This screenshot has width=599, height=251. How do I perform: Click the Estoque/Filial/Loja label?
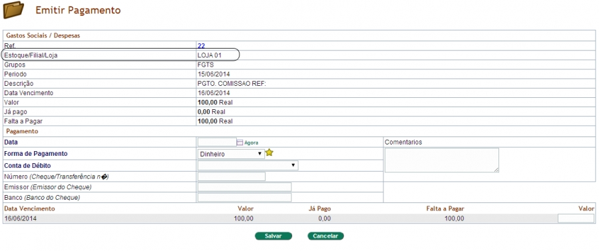31,55
